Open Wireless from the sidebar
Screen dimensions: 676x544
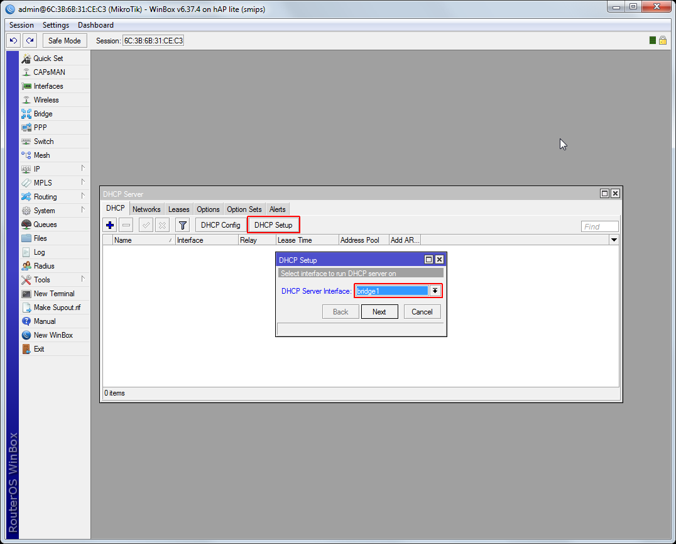[x=46, y=100]
